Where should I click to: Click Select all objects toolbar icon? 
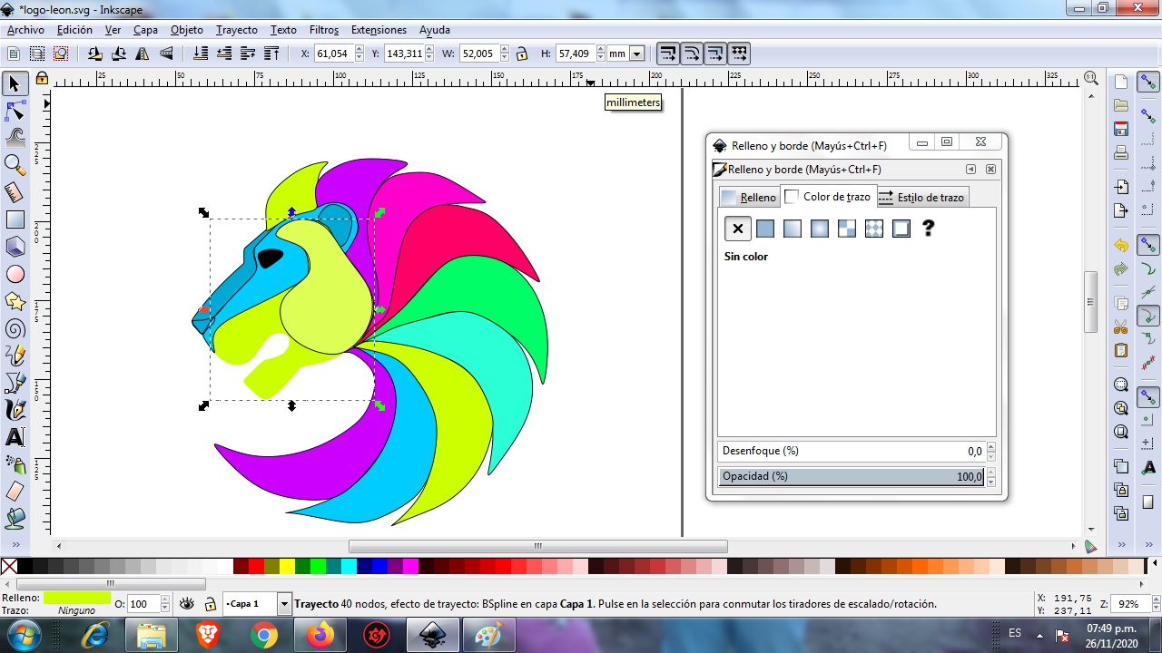(14, 54)
